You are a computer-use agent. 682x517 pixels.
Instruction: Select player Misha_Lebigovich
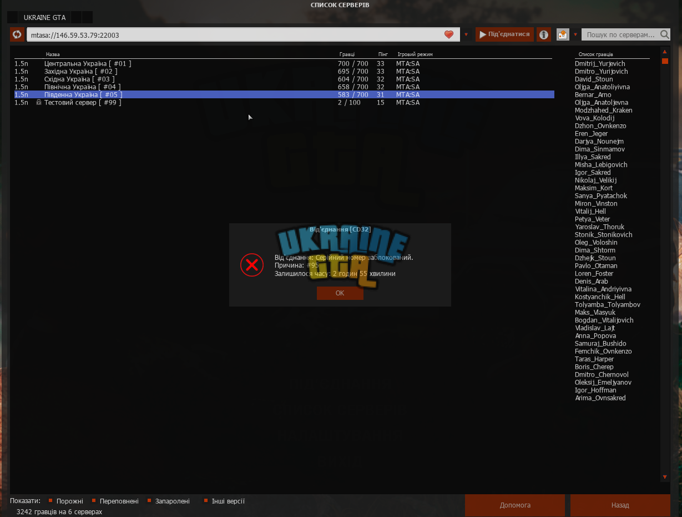click(601, 165)
